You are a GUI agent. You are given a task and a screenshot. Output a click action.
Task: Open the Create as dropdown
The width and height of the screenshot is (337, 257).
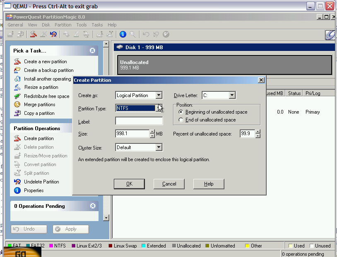coord(159,95)
